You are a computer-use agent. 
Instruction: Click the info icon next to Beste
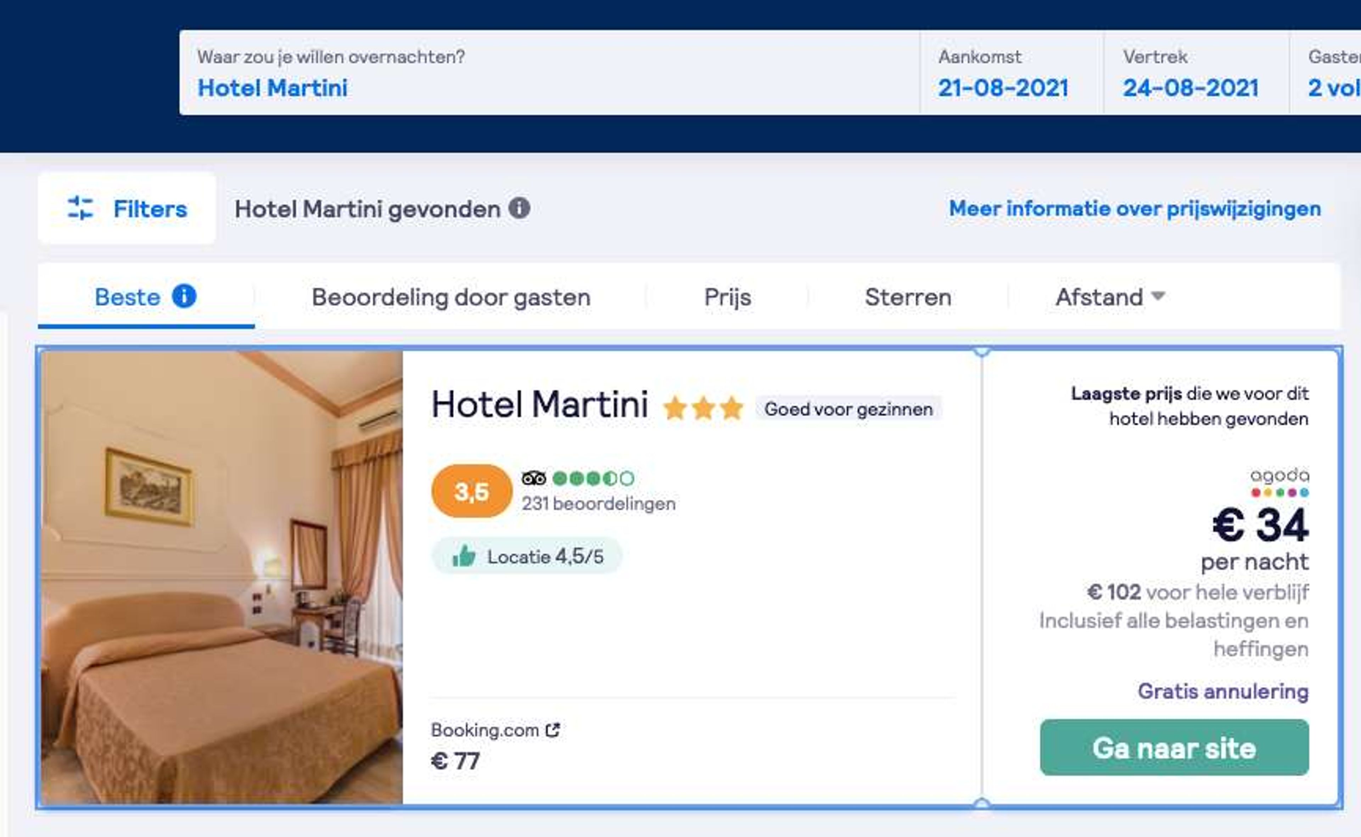coord(184,296)
